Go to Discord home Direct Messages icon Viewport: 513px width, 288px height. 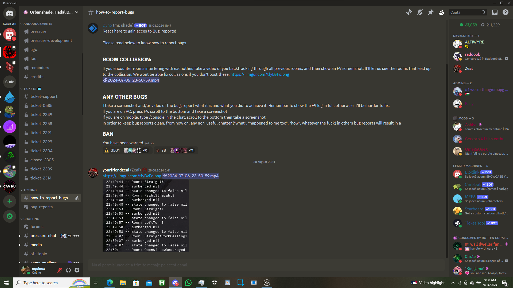click(10, 13)
